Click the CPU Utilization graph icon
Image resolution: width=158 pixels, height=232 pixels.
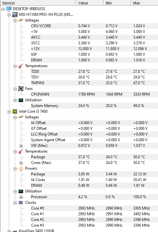tap(21, 191)
